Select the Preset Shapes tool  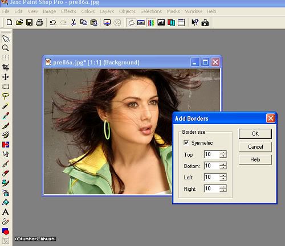[x=6, y=231]
